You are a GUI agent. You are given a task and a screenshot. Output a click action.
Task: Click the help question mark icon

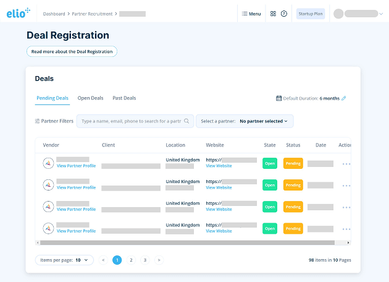click(284, 14)
